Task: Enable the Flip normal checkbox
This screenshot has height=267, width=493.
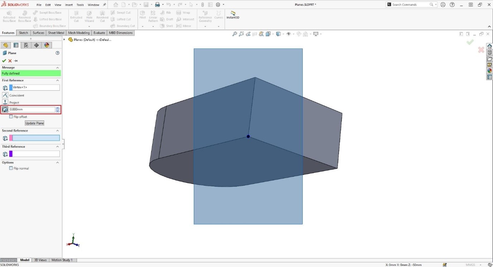Action: (x=11, y=168)
